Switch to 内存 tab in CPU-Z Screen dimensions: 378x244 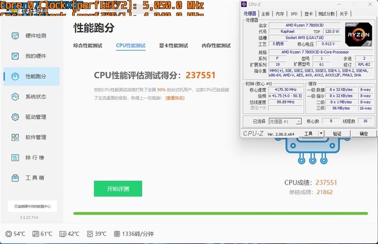tap(280, 14)
